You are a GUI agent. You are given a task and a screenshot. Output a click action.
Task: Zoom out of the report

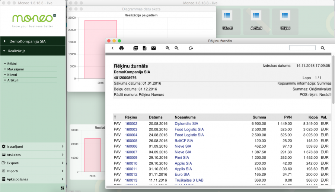[x=177, y=48]
